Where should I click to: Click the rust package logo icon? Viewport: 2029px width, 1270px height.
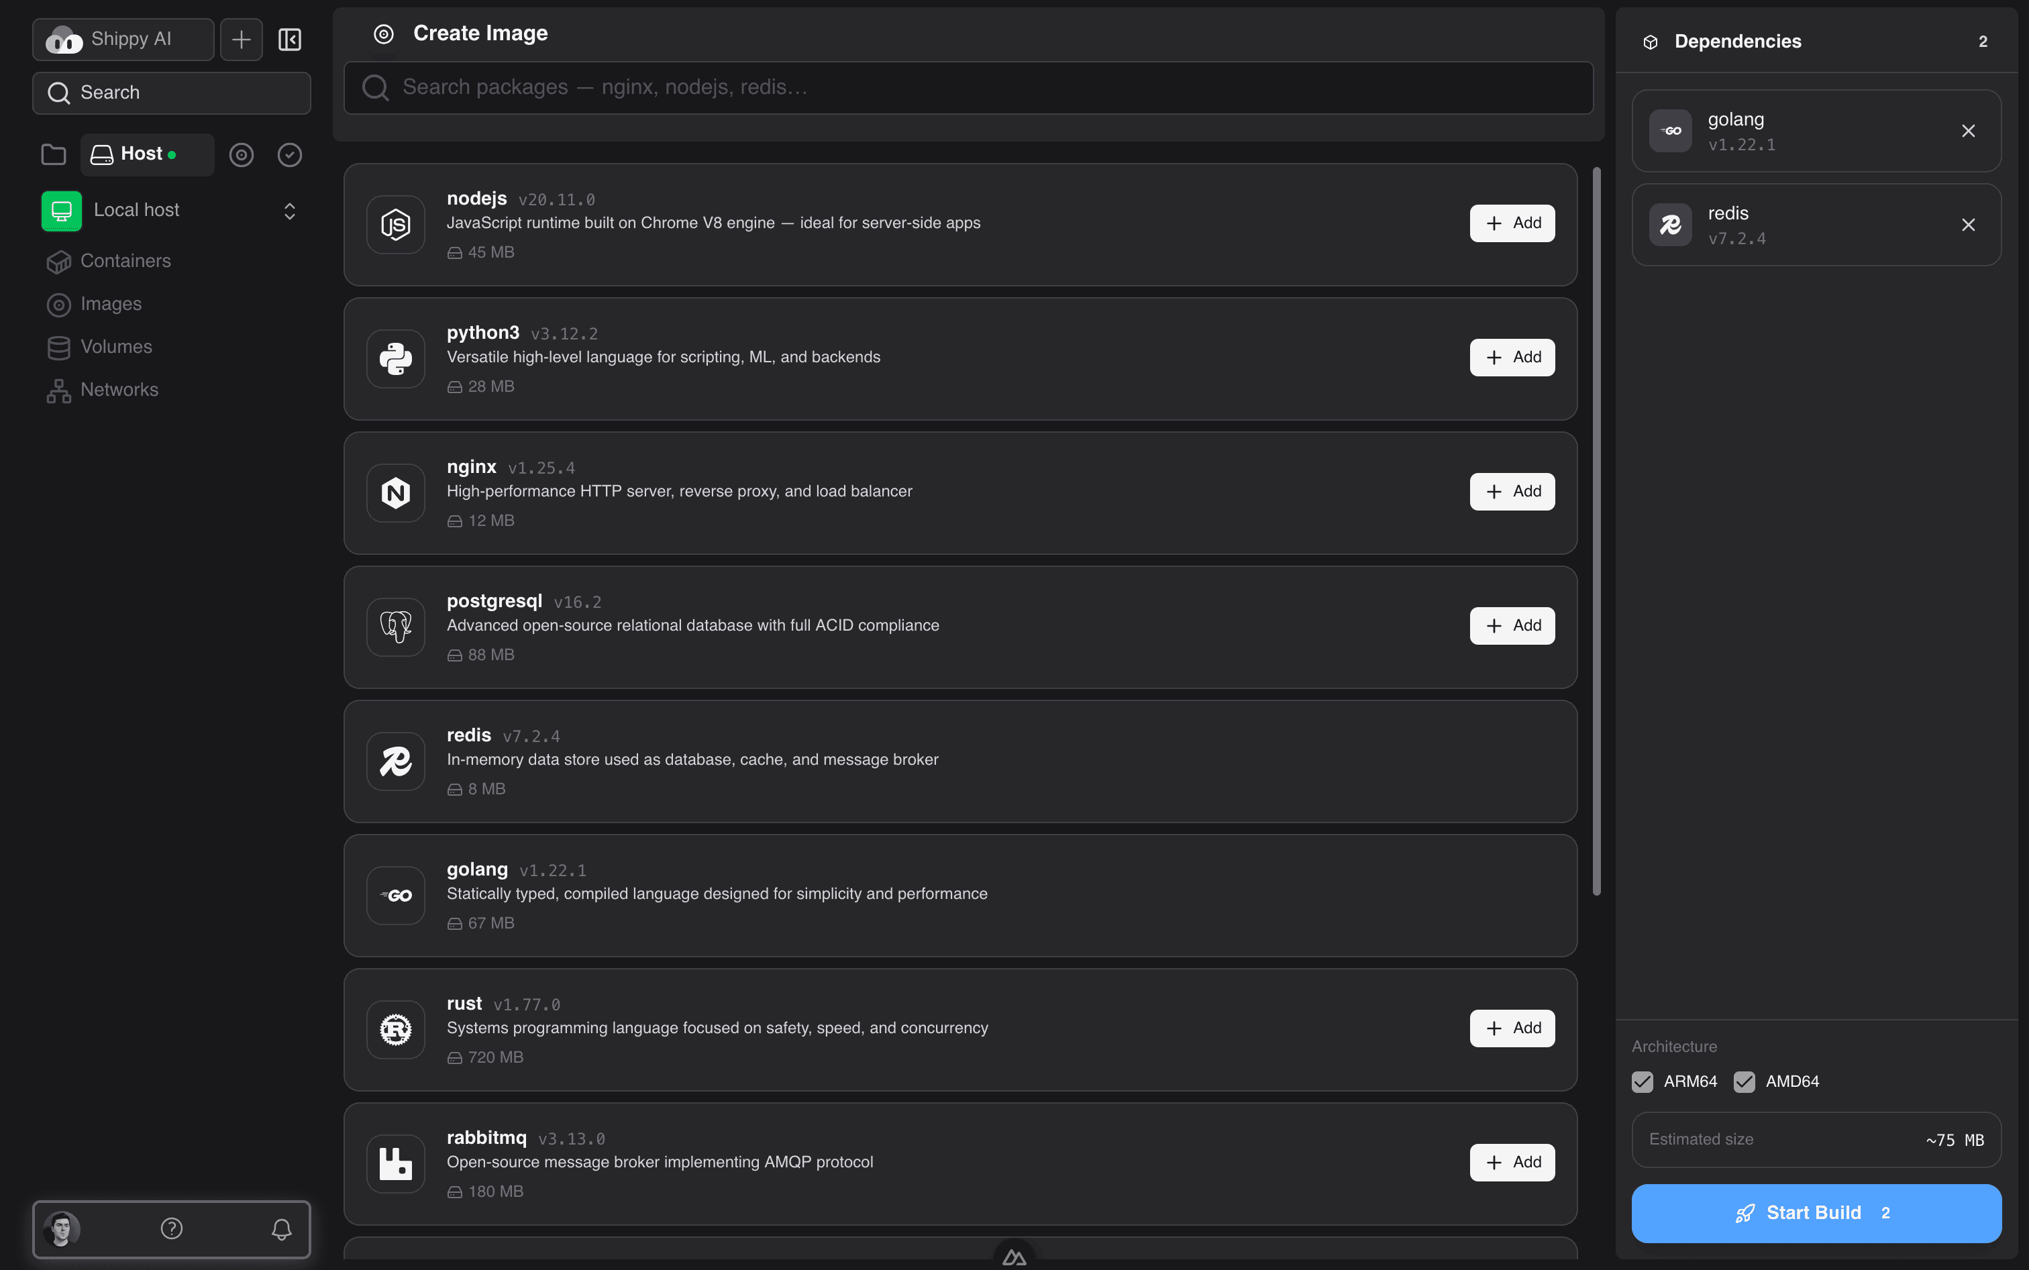pos(396,1030)
